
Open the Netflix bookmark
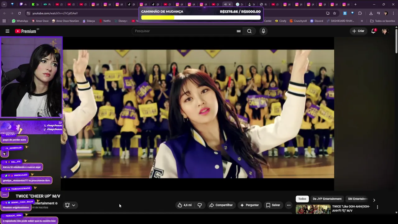105,21
